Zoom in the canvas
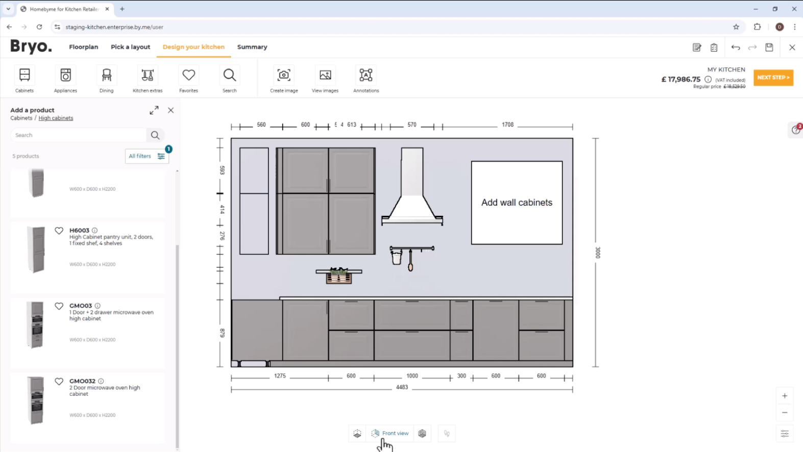Screen dimensions: 803x452 [x=785, y=396]
